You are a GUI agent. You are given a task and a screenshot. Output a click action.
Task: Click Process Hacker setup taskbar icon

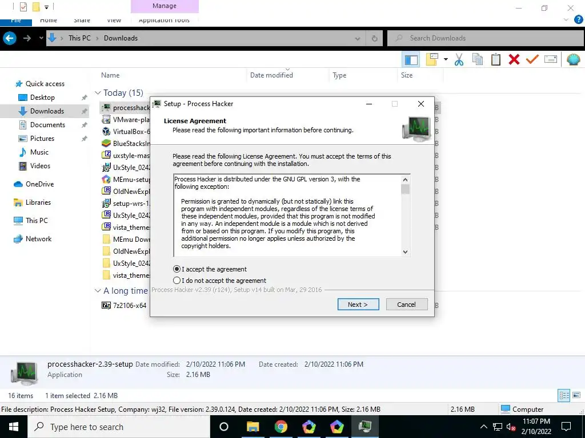364,427
